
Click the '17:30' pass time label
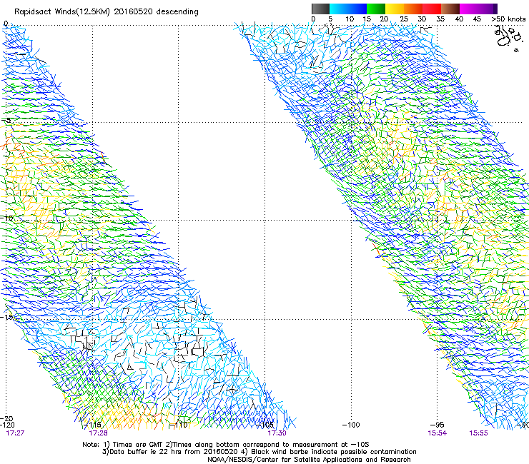click(x=277, y=433)
